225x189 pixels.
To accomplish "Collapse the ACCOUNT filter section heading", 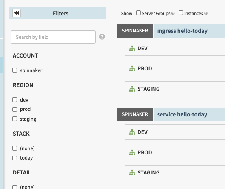I will click(26, 55).
